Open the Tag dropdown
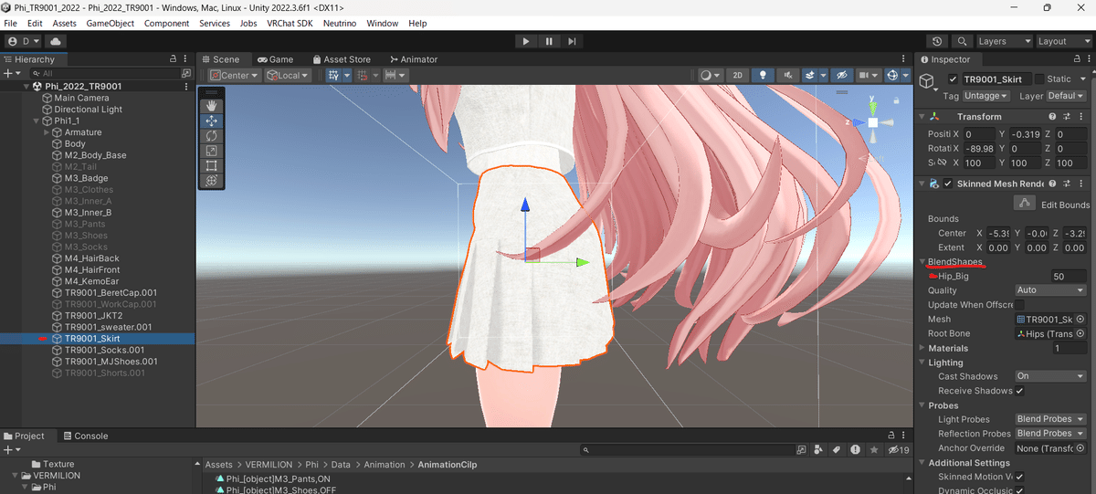1096x494 pixels. click(985, 96)
